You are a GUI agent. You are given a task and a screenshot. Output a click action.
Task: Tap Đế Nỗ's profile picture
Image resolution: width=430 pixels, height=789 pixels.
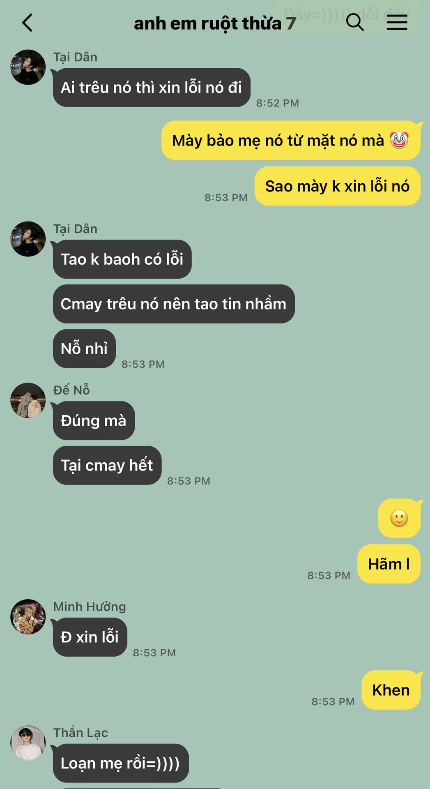(x=28, y=400)
